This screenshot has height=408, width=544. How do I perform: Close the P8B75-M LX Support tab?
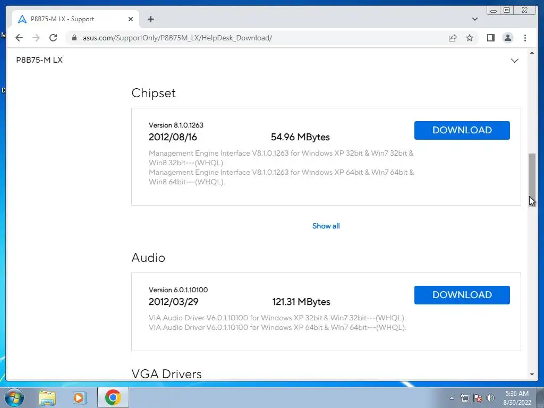coord(131,19)
